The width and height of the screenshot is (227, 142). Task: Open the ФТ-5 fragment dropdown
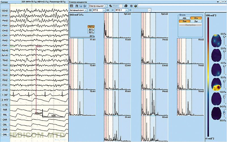[x=104, y=10]
